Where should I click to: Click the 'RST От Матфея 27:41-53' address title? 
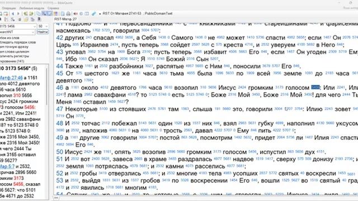click(x=121, y=13)
